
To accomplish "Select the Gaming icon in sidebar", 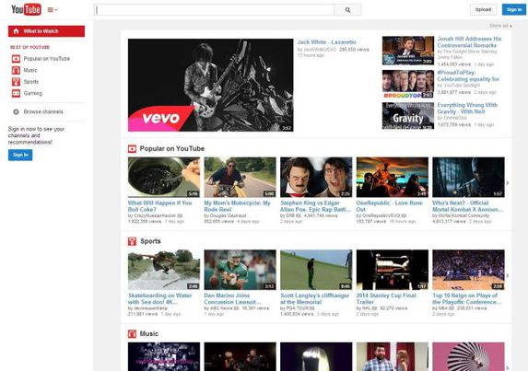I will click(16, 93).
